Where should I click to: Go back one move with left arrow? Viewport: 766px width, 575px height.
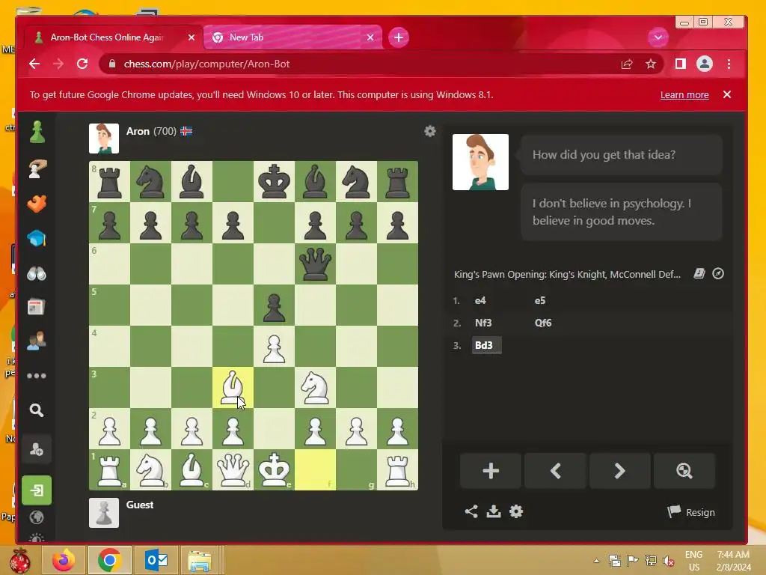click(x=556, y=471)
